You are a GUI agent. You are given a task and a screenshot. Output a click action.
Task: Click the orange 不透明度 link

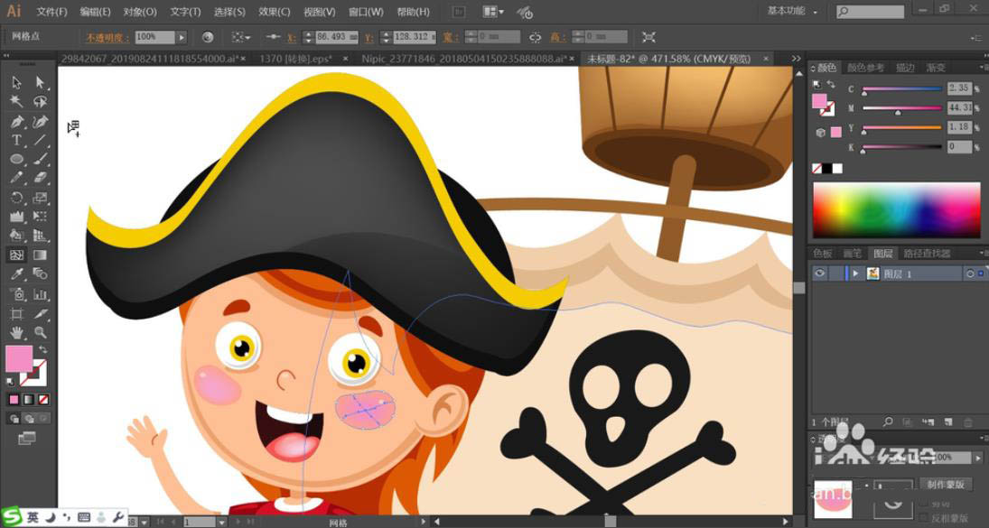pos(107,38)
